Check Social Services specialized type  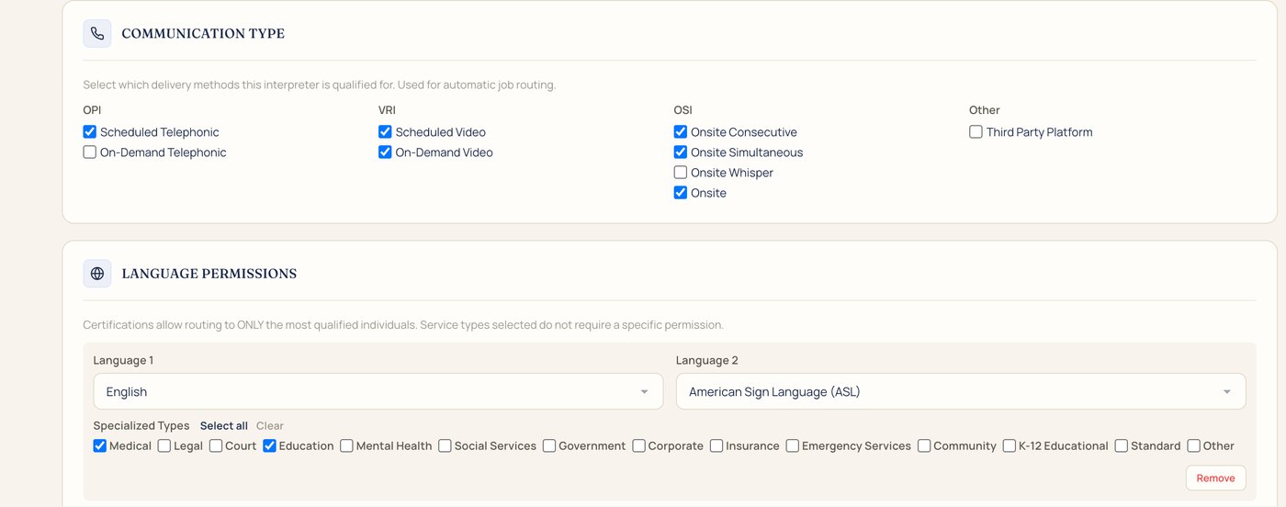(445, 446)
